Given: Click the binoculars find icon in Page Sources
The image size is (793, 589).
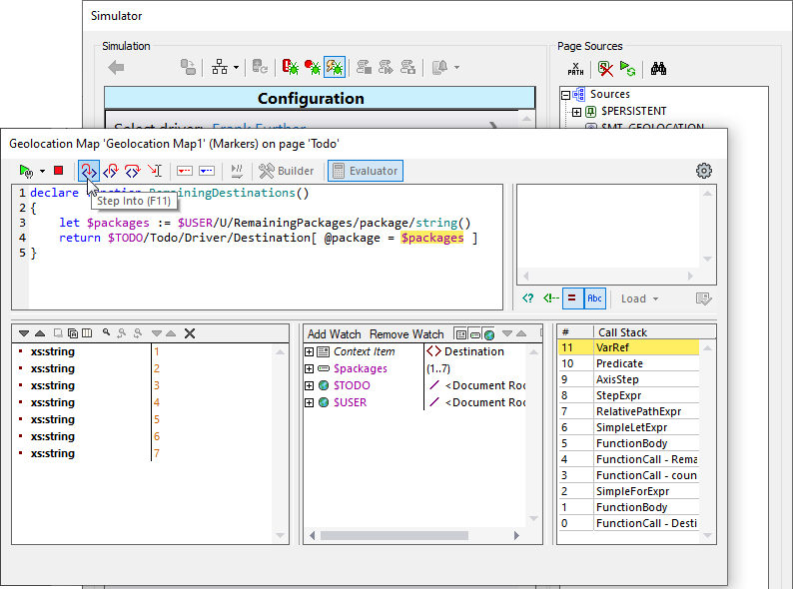Looking at the screenshot, I should click(658, 69).
